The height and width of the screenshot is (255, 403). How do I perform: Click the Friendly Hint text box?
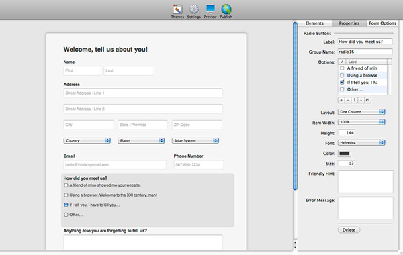(365, 181)
